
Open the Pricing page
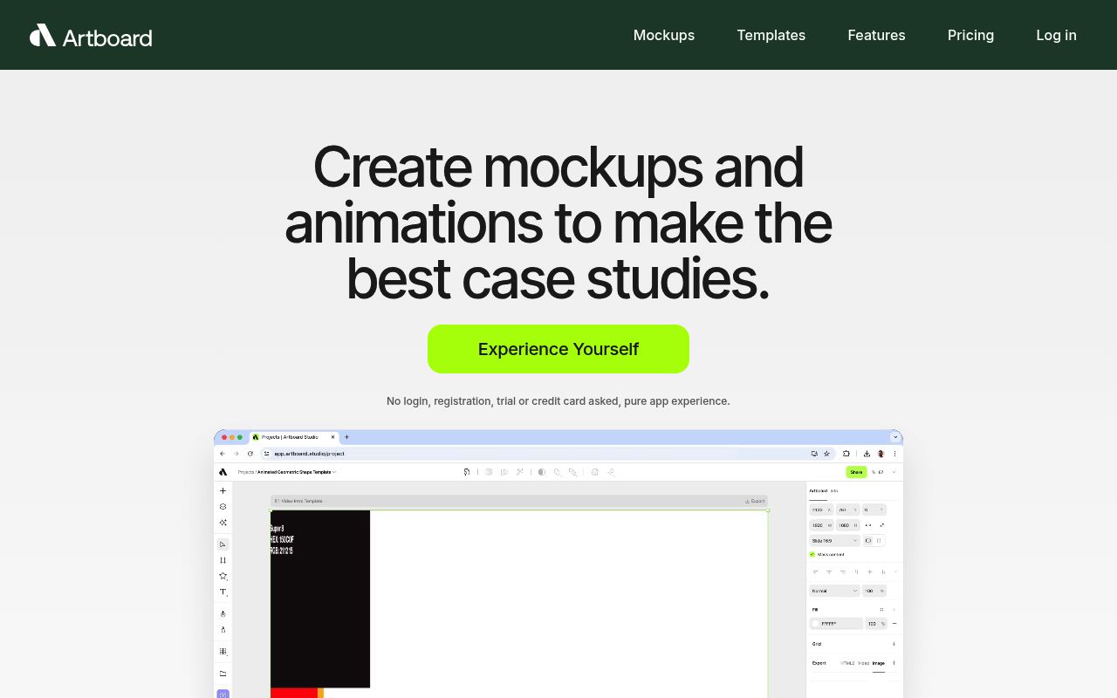970,35
